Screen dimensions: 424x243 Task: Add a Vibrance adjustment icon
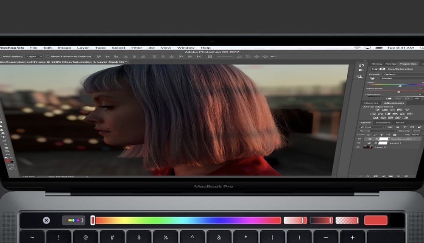coord(407,110)
